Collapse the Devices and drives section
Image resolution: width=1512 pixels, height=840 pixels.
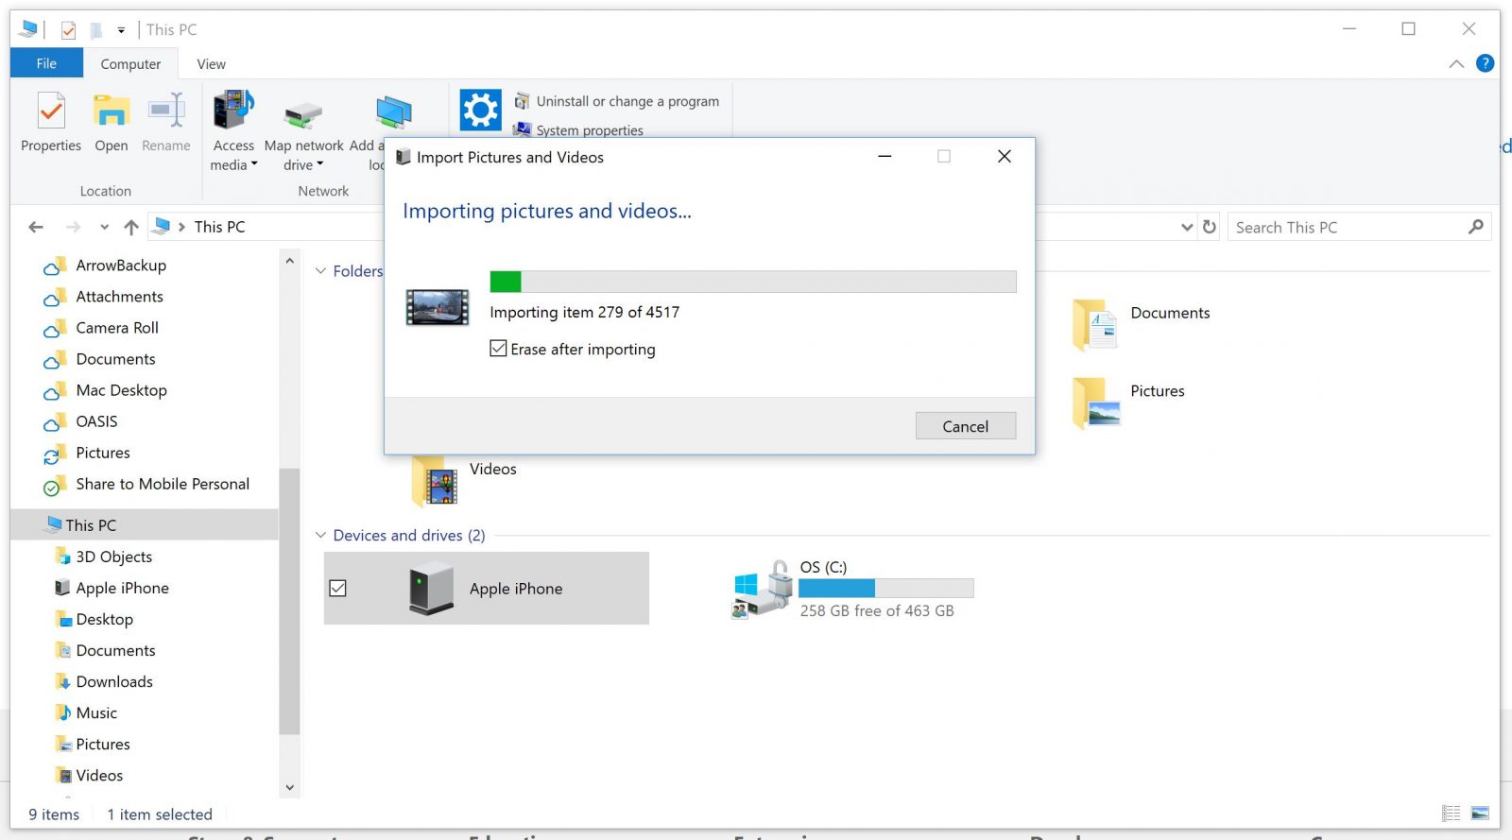(321, 535)
